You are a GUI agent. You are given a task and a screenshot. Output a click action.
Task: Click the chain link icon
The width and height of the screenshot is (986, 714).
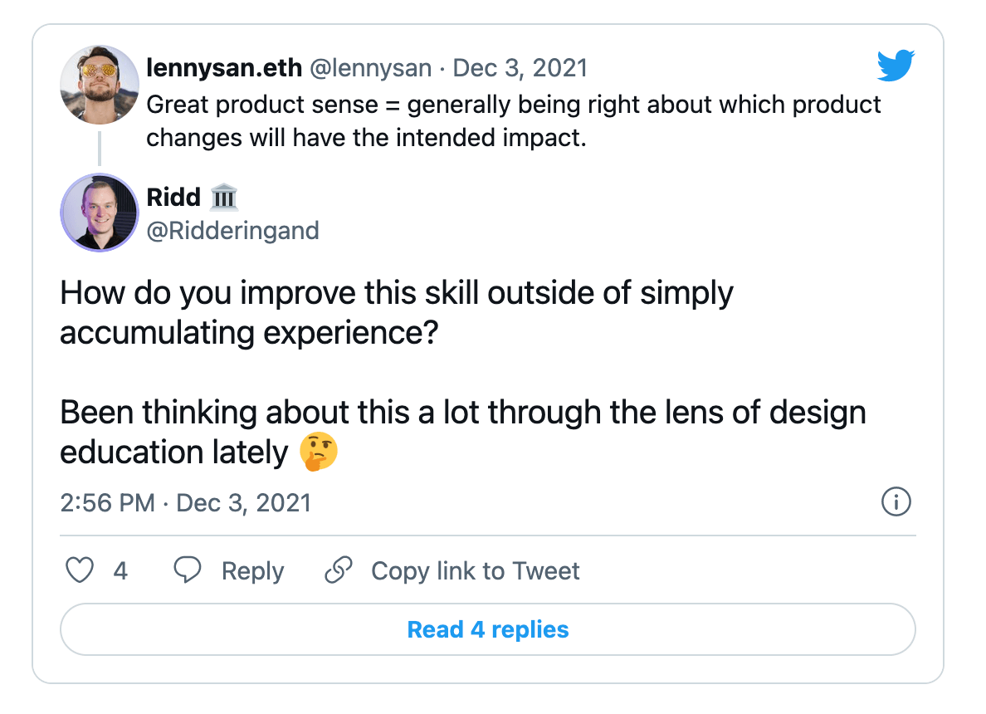click(338, 570)
